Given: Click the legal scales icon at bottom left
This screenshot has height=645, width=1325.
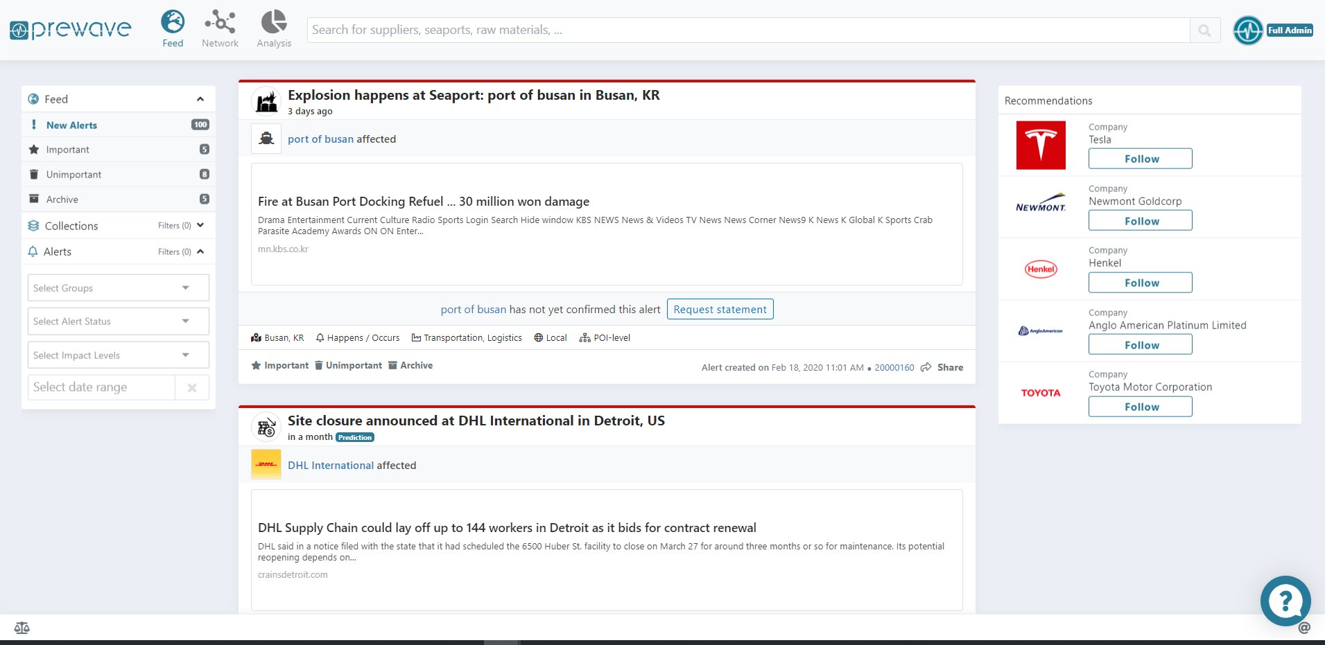Looking at the screenshot, I should tap(22, 628).
